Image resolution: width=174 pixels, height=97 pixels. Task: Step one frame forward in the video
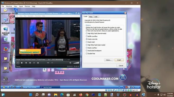[x=34, y=63]
